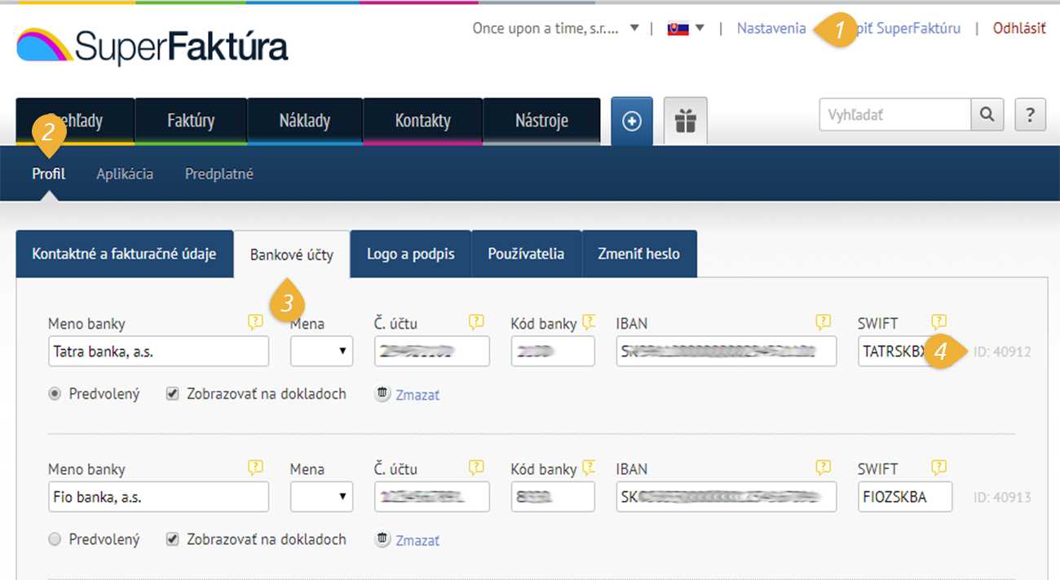This screenshot has width=1060, height=580.
Task: Open the Nástroje main menu
Action: point(541,122)
